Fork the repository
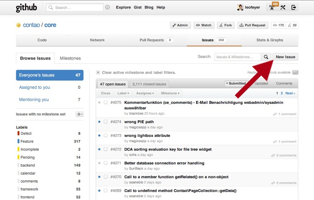 pos(226,25)
